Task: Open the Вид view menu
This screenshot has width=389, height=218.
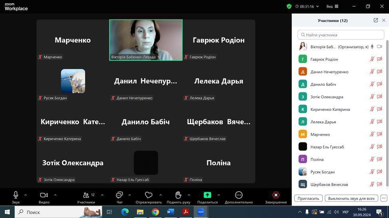Action: click(x=332, y=6)
